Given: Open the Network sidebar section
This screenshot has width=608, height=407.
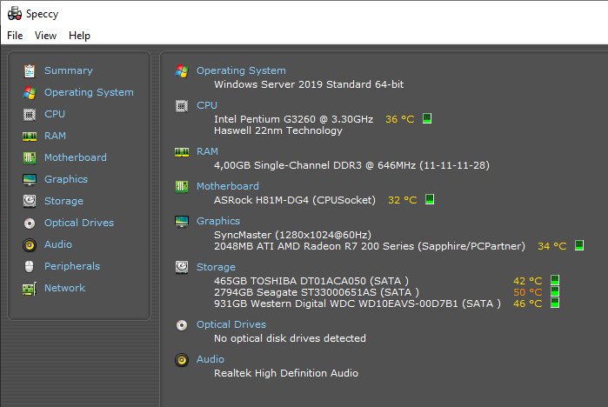Looking at the screenshot, I should tap(64, 288).
